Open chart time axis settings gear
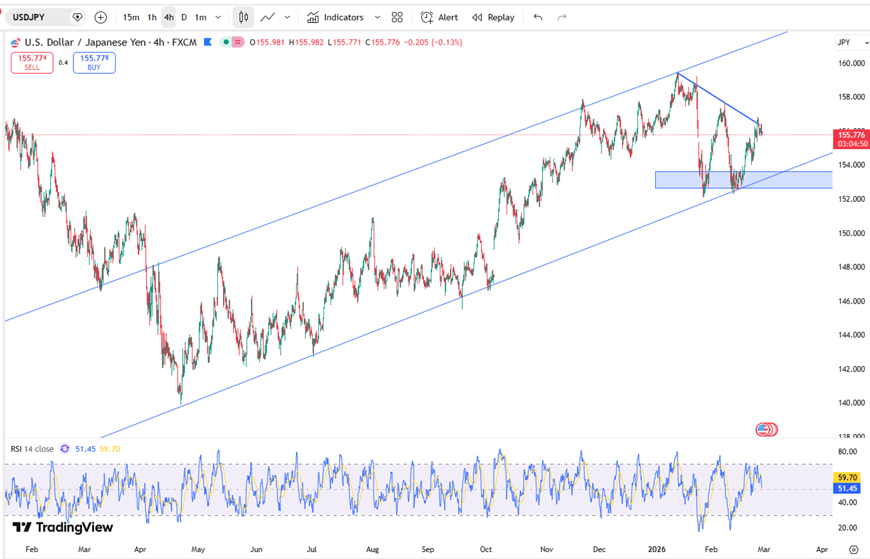 (854, 550)
